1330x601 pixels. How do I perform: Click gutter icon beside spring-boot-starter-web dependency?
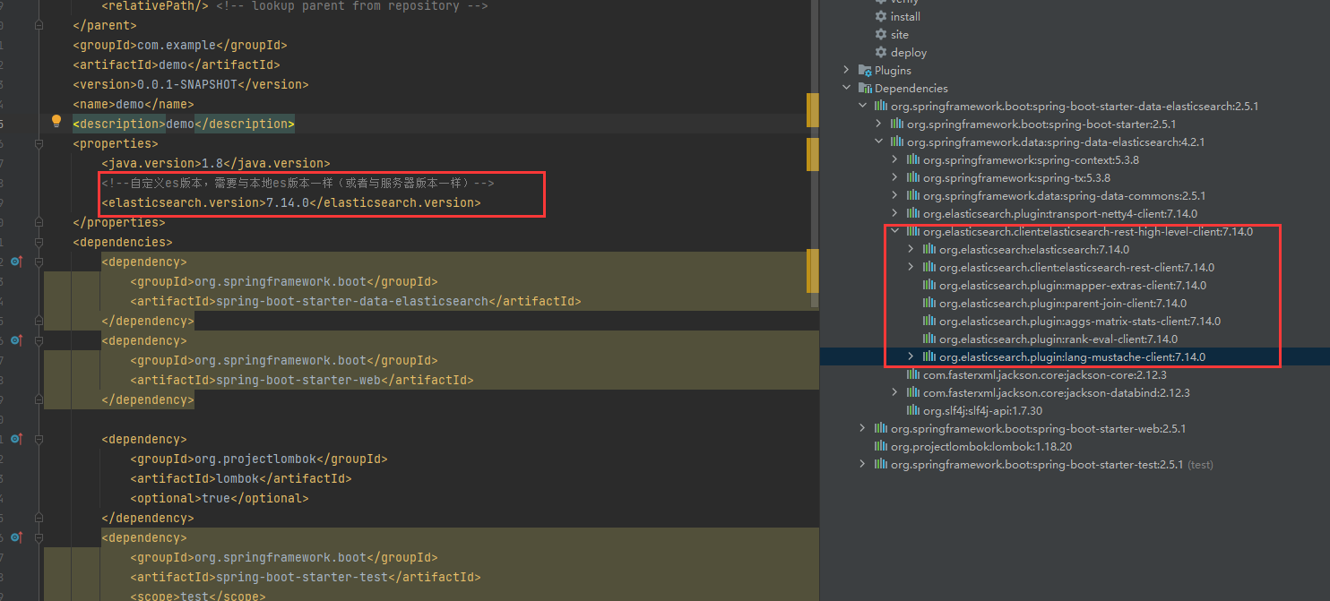pyautogui.click(x=15, y=340)
